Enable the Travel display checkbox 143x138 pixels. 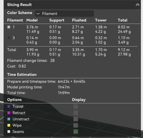pyautogui.click(x=75, y=107)
